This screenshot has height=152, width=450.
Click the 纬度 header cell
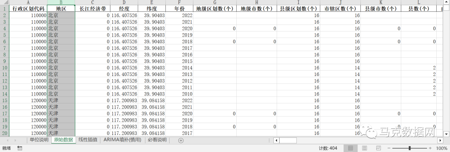tap(152, 9)
